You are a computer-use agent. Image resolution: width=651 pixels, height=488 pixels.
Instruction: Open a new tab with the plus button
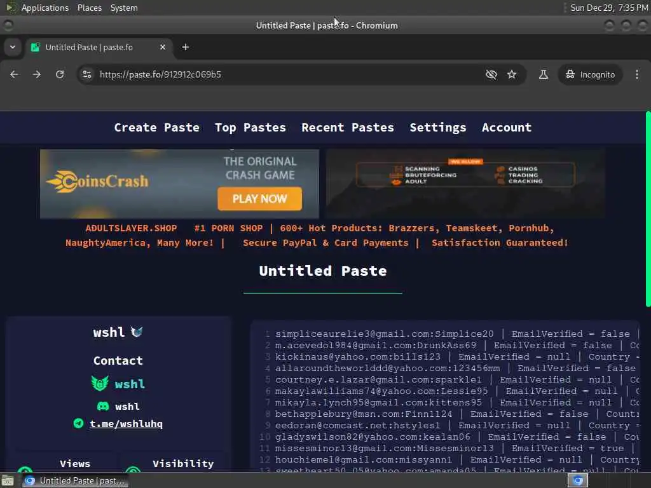(x=186, y=47)
